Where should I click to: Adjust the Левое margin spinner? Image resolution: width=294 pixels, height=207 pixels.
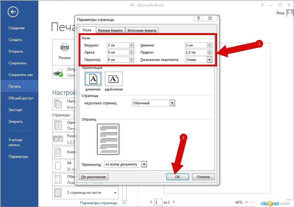click(x=132, y=52)
